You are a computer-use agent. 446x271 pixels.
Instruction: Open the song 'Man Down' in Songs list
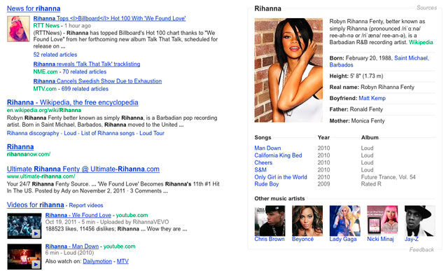267,148
